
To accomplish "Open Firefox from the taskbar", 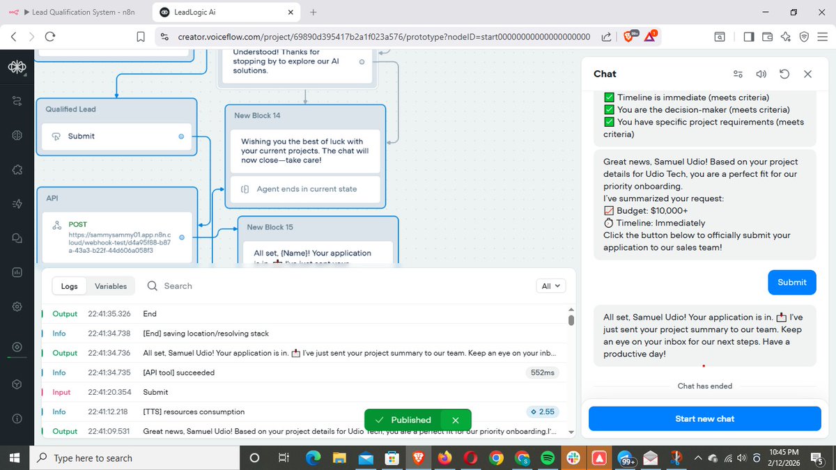I will point(444,458).
